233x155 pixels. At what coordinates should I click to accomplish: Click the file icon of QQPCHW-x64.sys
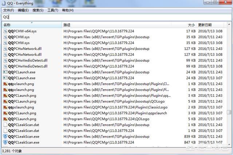[x=5, y=31]
